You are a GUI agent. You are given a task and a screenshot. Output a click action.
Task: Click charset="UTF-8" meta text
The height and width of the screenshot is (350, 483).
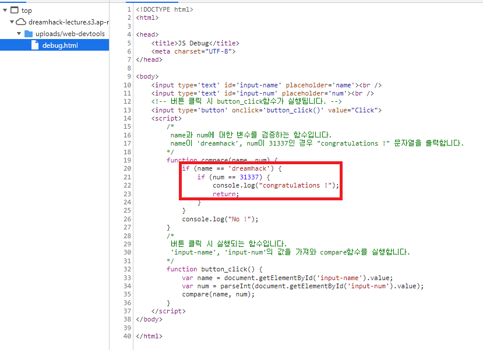coord(203,51)
